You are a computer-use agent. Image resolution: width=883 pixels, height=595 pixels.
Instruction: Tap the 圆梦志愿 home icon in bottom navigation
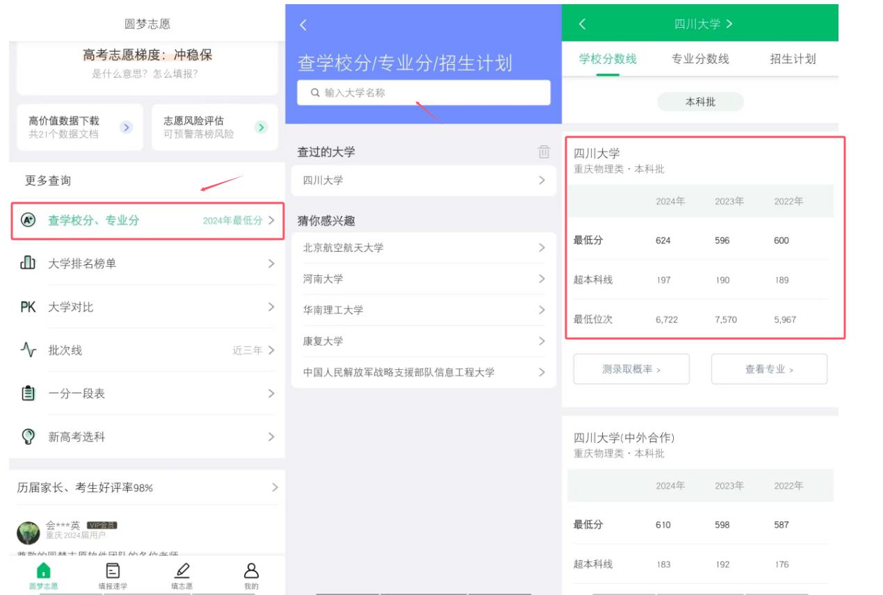coord(43,571)
